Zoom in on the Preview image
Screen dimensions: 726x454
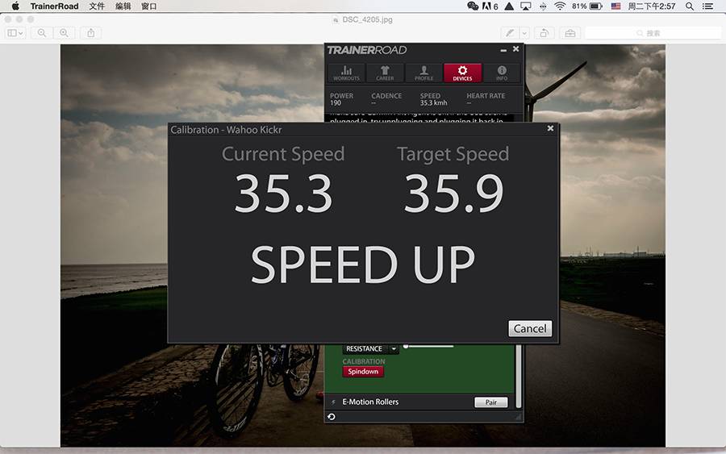pos(64,33)
